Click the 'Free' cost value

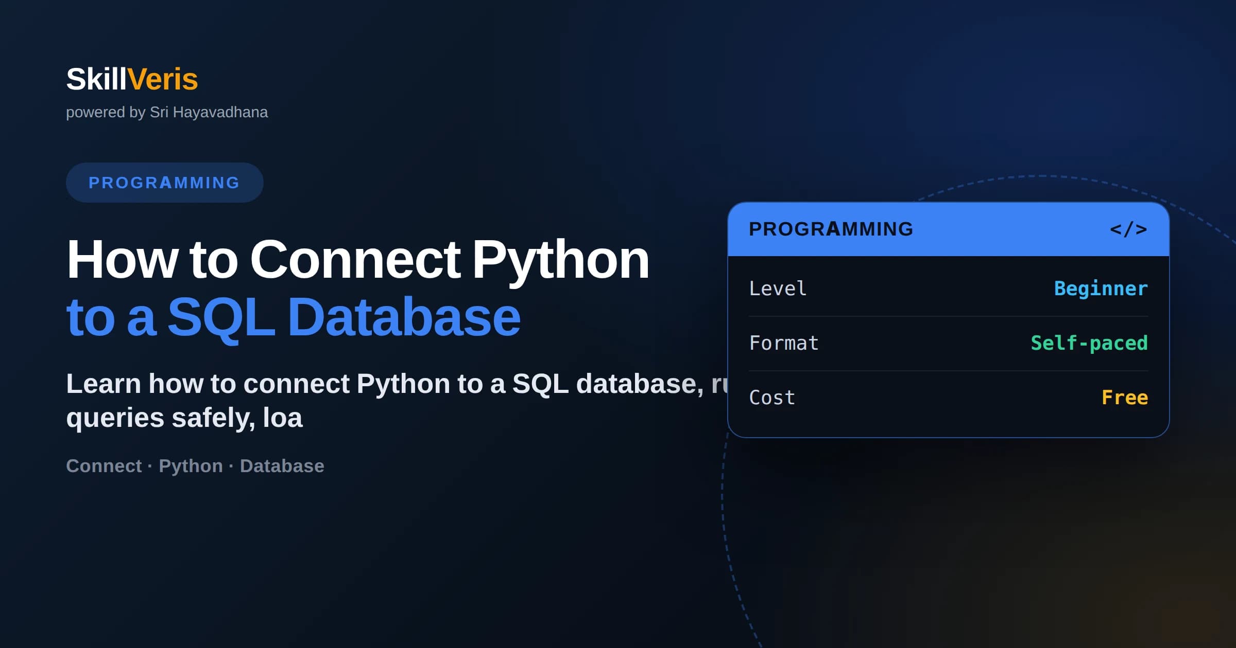click(x=1125, y=398)
